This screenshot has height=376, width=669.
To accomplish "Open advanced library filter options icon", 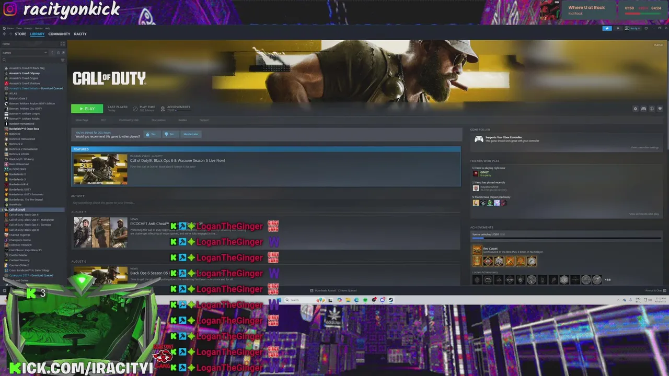I will tap(63, 60).
